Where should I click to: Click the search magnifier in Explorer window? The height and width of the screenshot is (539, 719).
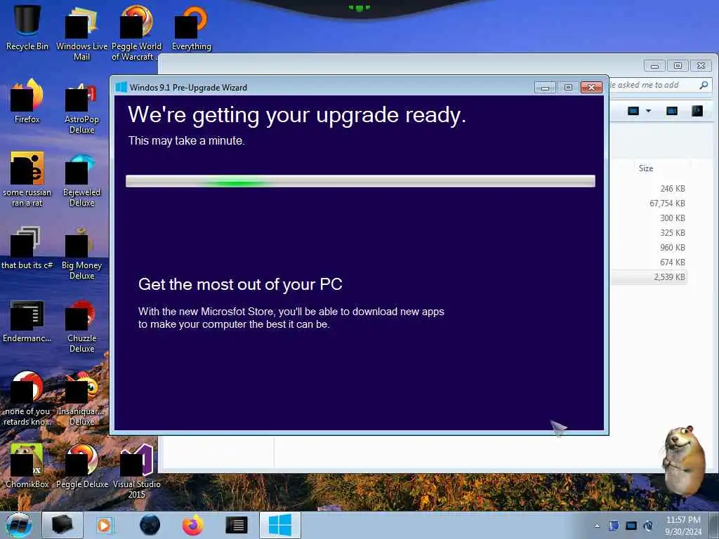point(704,85)
